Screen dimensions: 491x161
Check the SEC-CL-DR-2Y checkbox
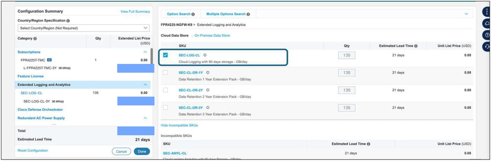[165, 90]
